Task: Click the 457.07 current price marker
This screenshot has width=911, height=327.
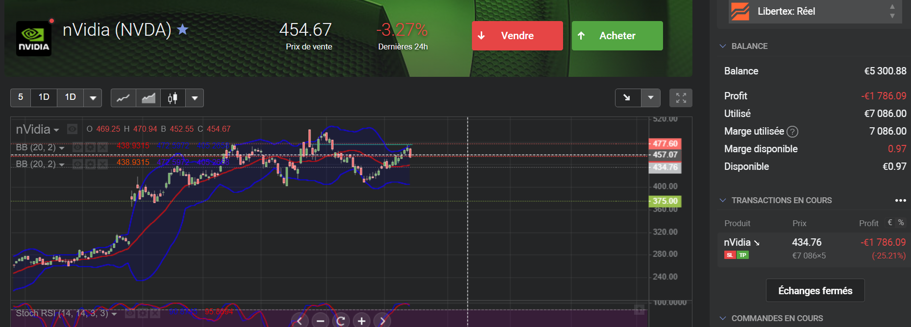Action: [665, 155]
